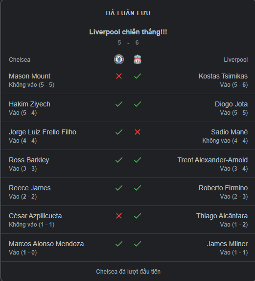Select player Roberto Firmino
255x281 pixels.
[x=223, y=188]
